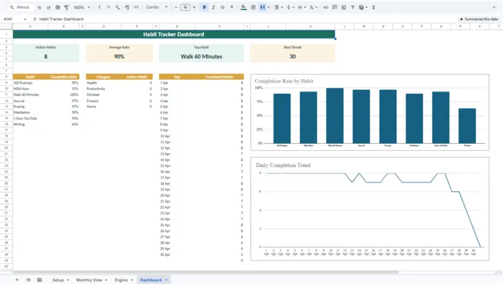
Task: Click the 90% average rate value
Action: [x=119, y=57]
